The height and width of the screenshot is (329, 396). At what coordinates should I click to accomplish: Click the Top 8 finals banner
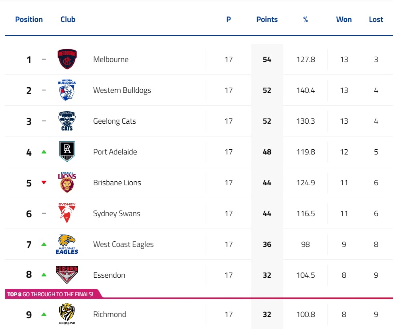(x=51, y=294)
